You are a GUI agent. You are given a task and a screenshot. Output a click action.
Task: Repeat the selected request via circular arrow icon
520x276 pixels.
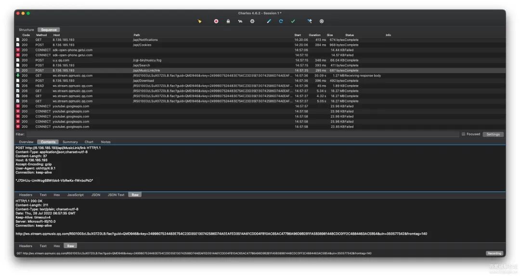click(x=281, y=21)
